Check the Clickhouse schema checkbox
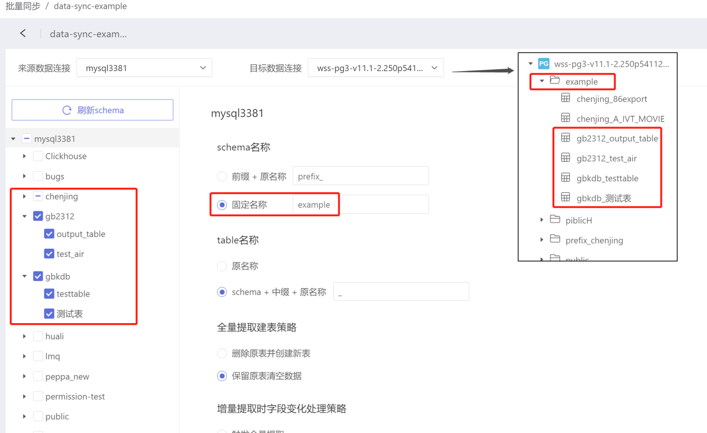The image size is (707, 433). pyautogui.click(x=38, y=156)
